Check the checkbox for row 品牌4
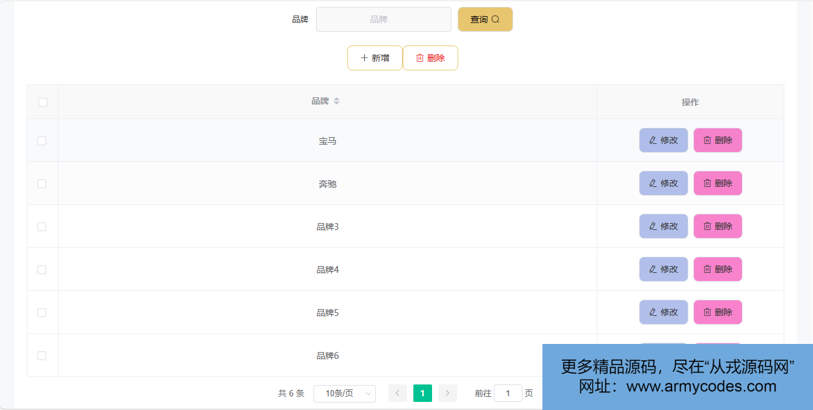813x410 pixels. pyautogui.click(x=42, y=270)
